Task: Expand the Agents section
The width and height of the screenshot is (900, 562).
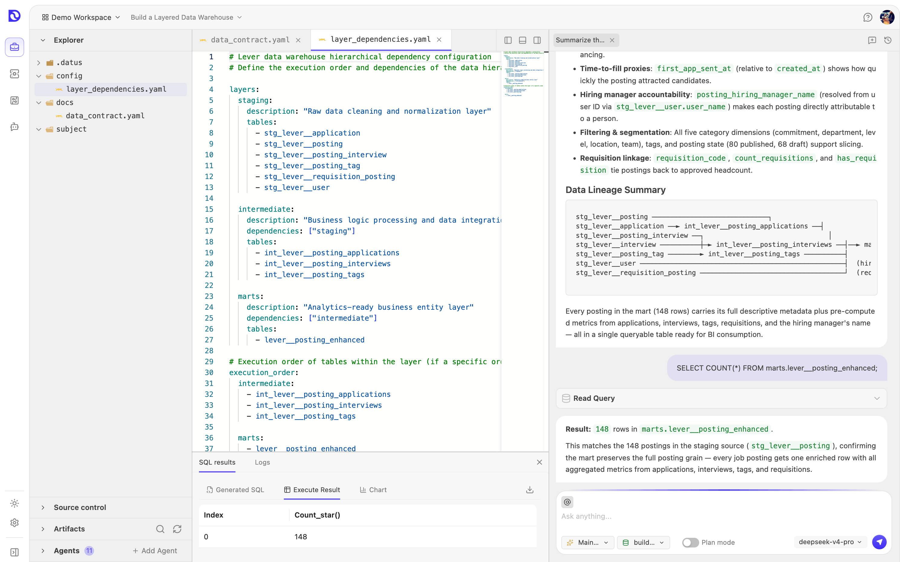Action: [x=43, y=551]
